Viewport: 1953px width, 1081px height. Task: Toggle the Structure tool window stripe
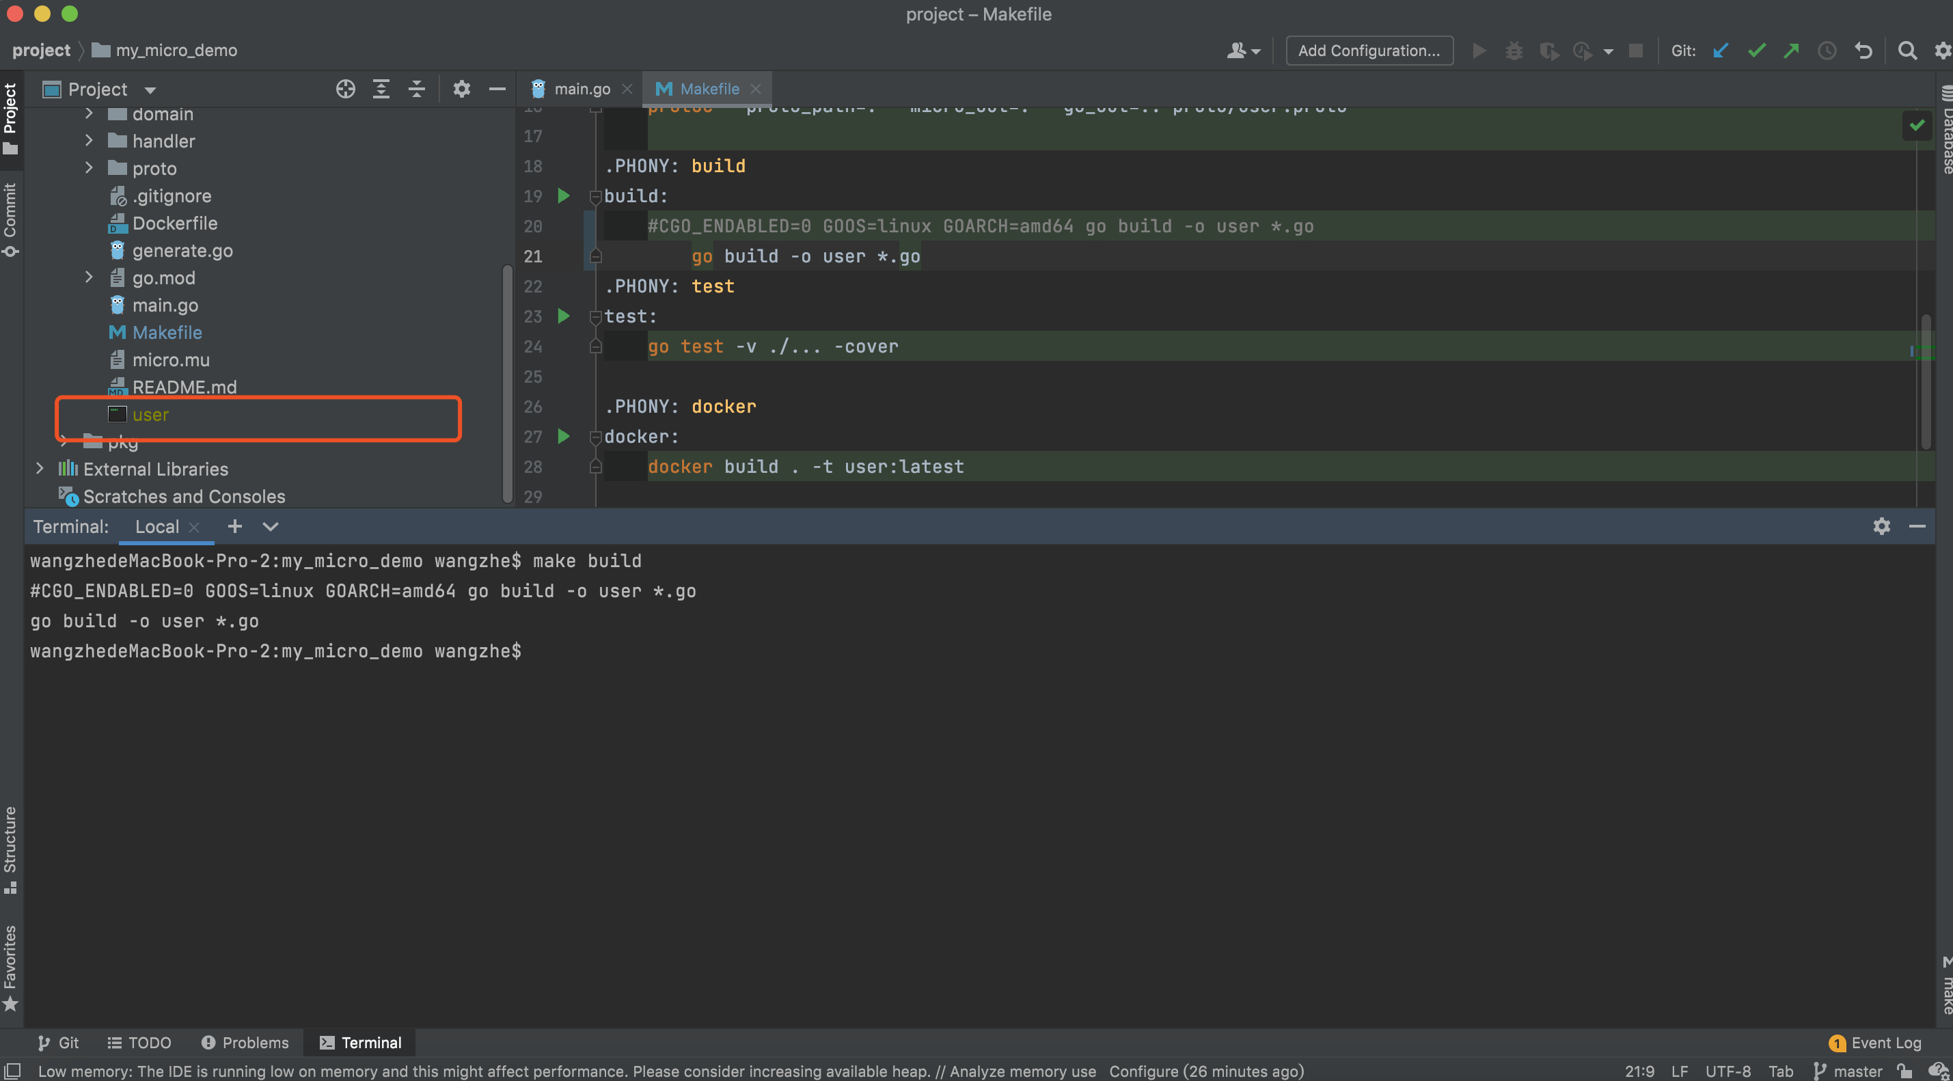11,849
